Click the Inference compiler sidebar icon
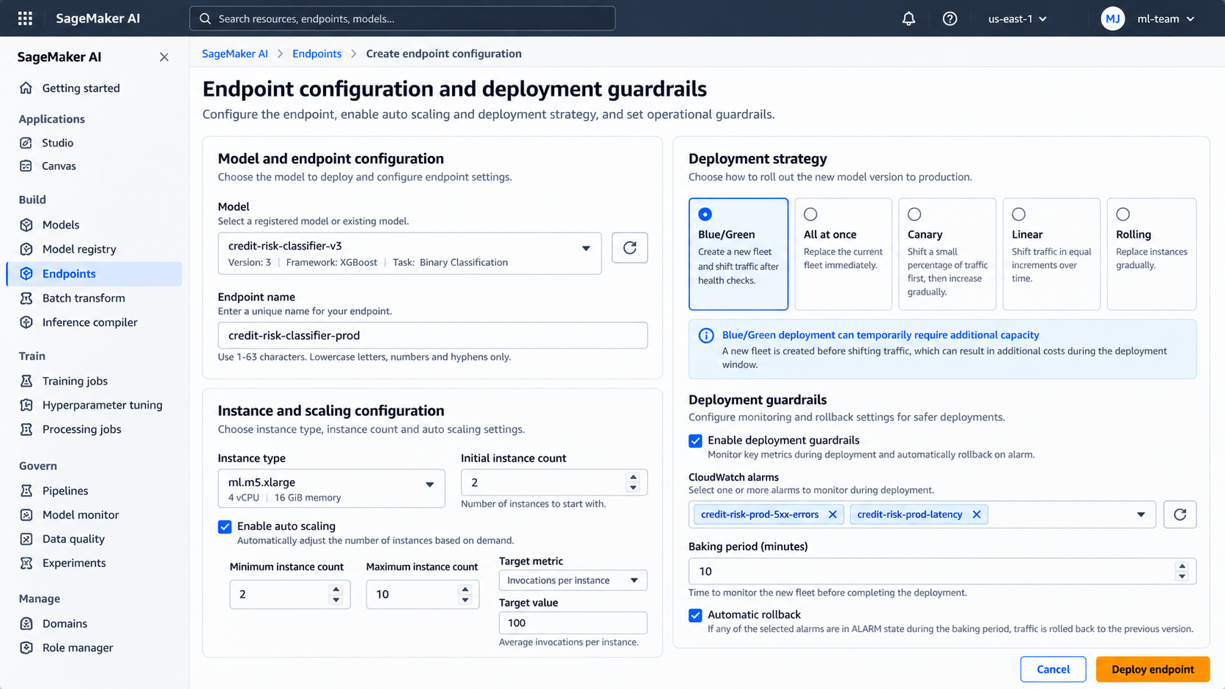 pyautogui.click(x=26, y=322)
